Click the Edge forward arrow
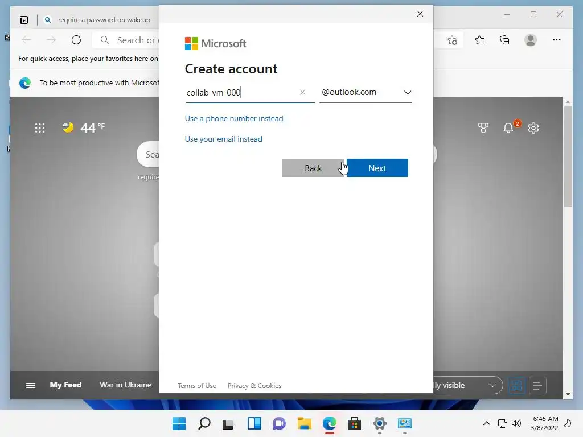 click(x=51, y=40)
